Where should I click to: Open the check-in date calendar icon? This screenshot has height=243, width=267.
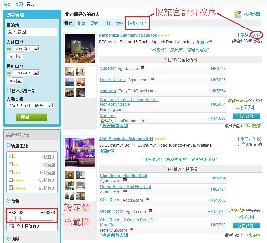click(x=9, y=50)
